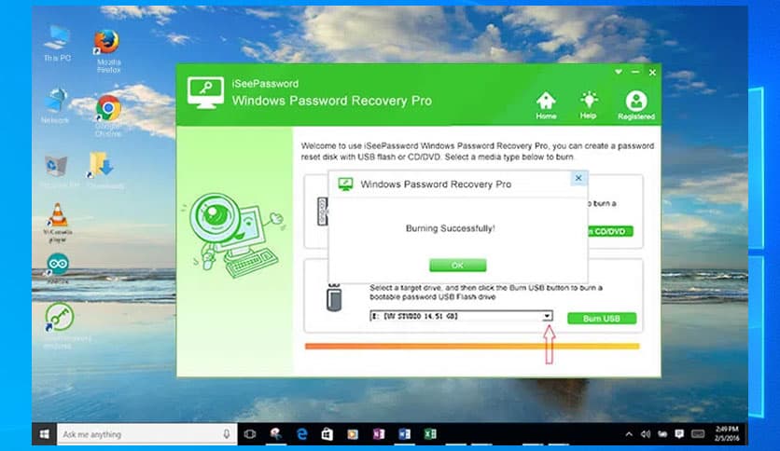Open OneNote from the taskbar
The width and height of the screenshot is (780, 451).
point(379,434)
